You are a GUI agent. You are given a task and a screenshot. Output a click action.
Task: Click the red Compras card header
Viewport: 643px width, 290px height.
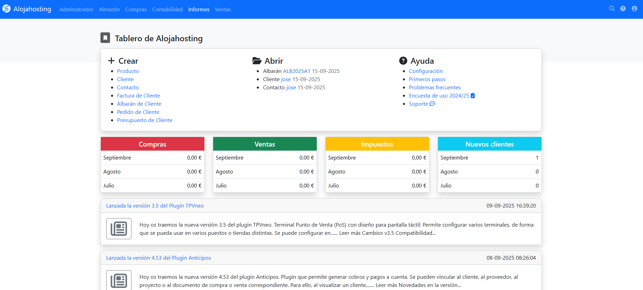[152, 144]
